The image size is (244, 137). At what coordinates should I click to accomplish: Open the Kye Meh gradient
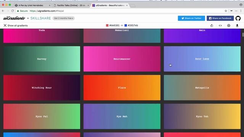122,116
